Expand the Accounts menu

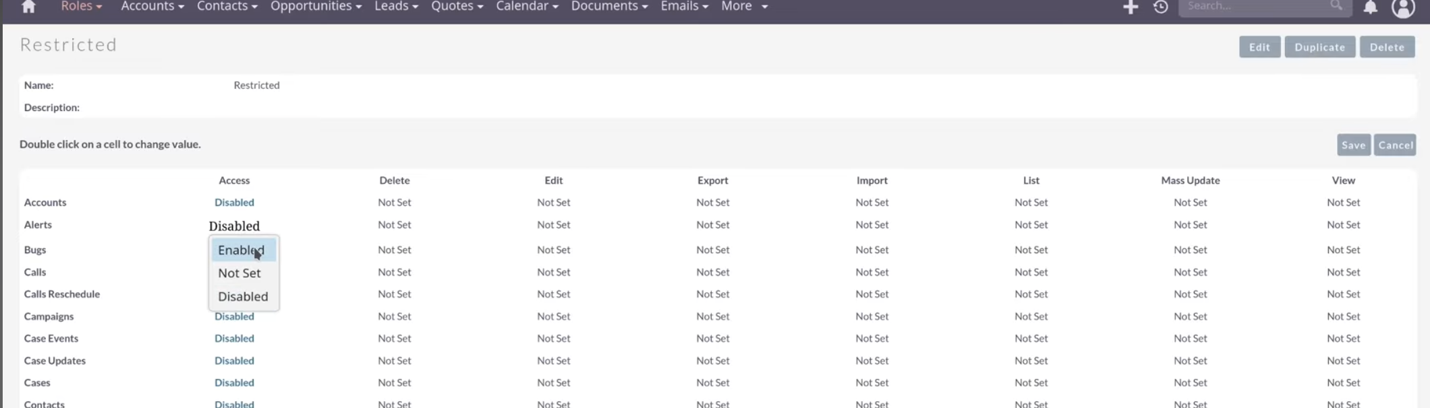[x=152, y=6]
